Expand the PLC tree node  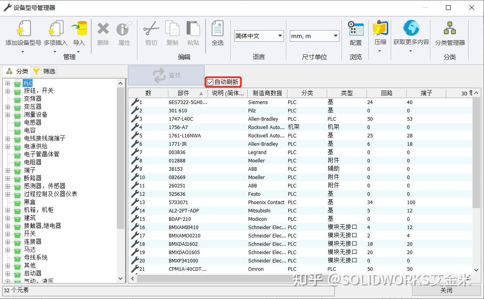pos(8,83)
